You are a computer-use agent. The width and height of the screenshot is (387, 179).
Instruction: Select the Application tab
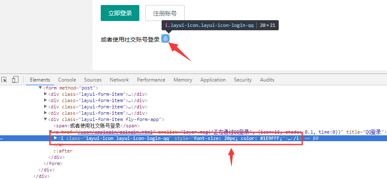[213, 80]
